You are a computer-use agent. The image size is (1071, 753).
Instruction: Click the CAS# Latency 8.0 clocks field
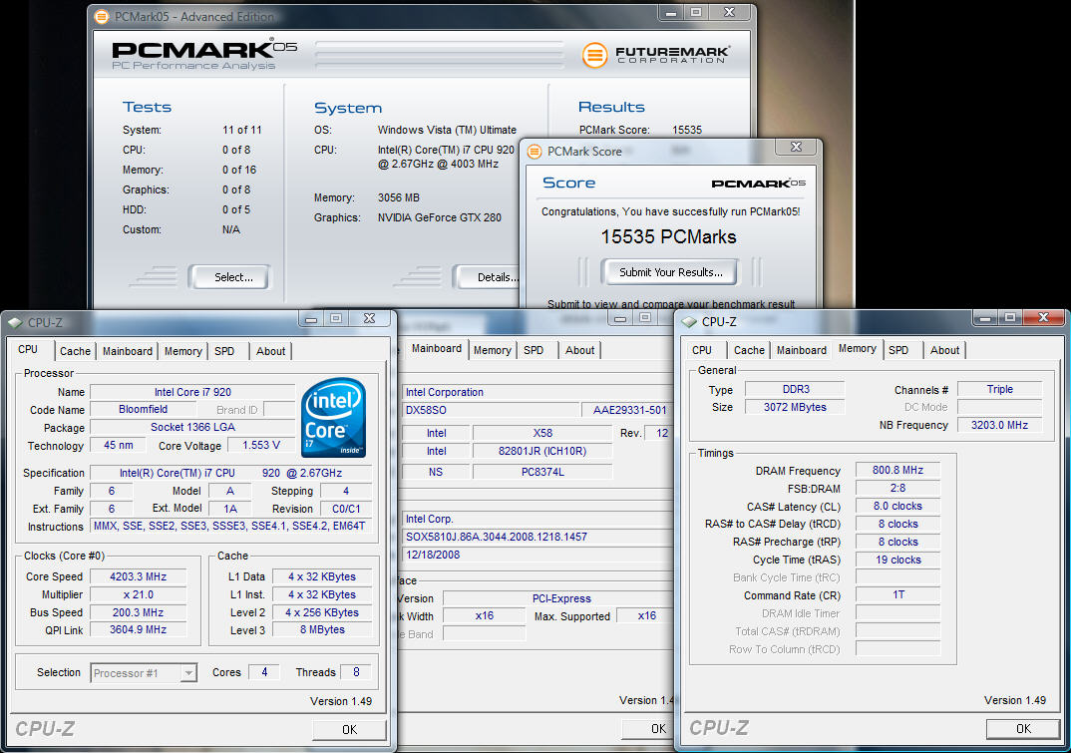point(897,507)
